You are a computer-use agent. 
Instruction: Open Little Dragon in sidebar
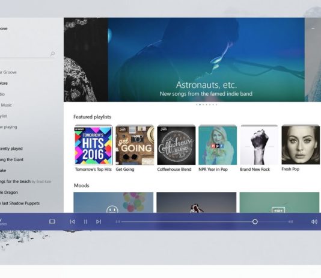9,193
